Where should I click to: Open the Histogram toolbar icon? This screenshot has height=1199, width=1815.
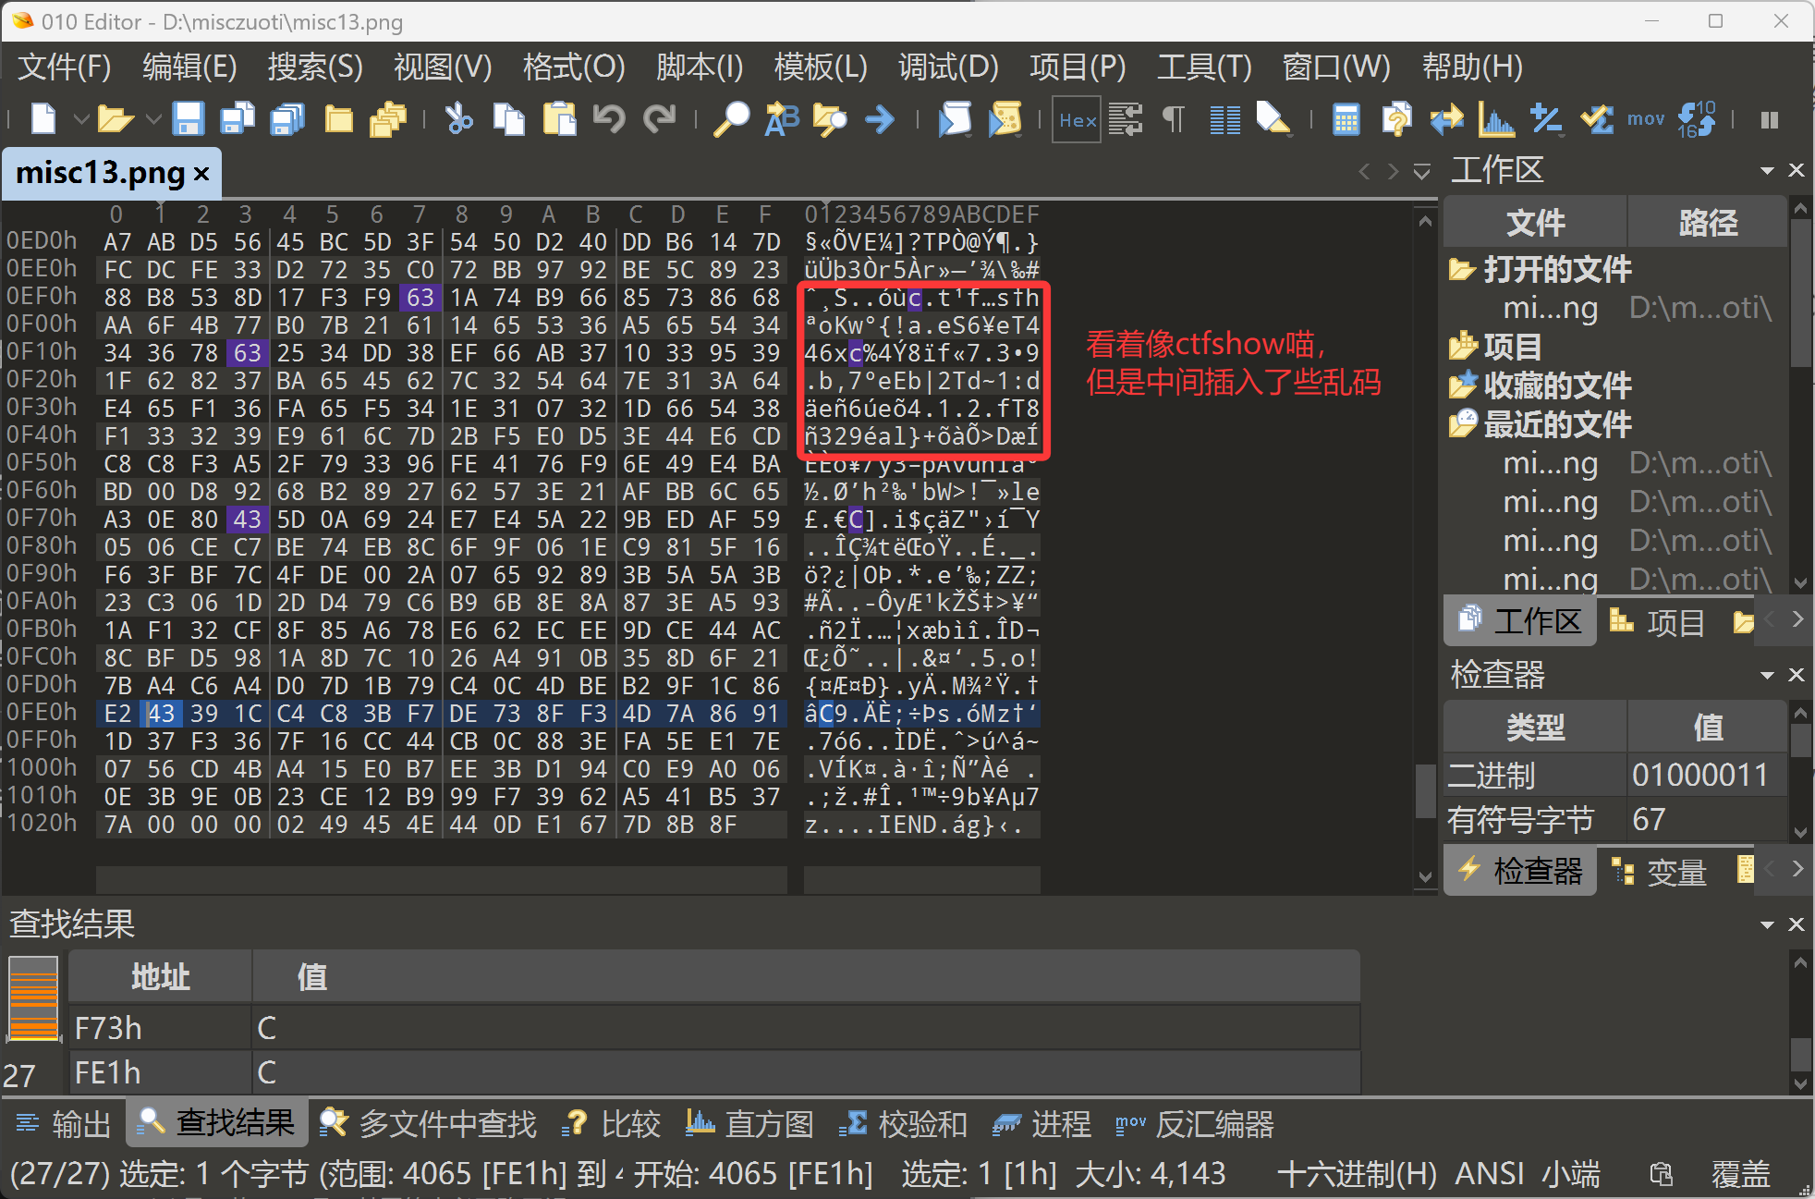[x=1496, y=119]
